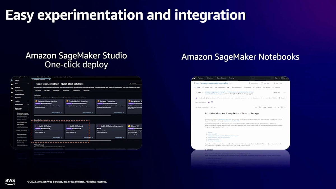Viewport: 336px width, 189px height.
Task: Open the Actions tab on GitHub repo
Action: [x=247, y=87]
